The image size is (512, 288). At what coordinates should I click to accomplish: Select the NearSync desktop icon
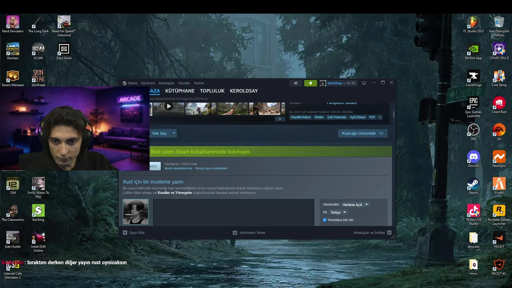click(499, 158)
